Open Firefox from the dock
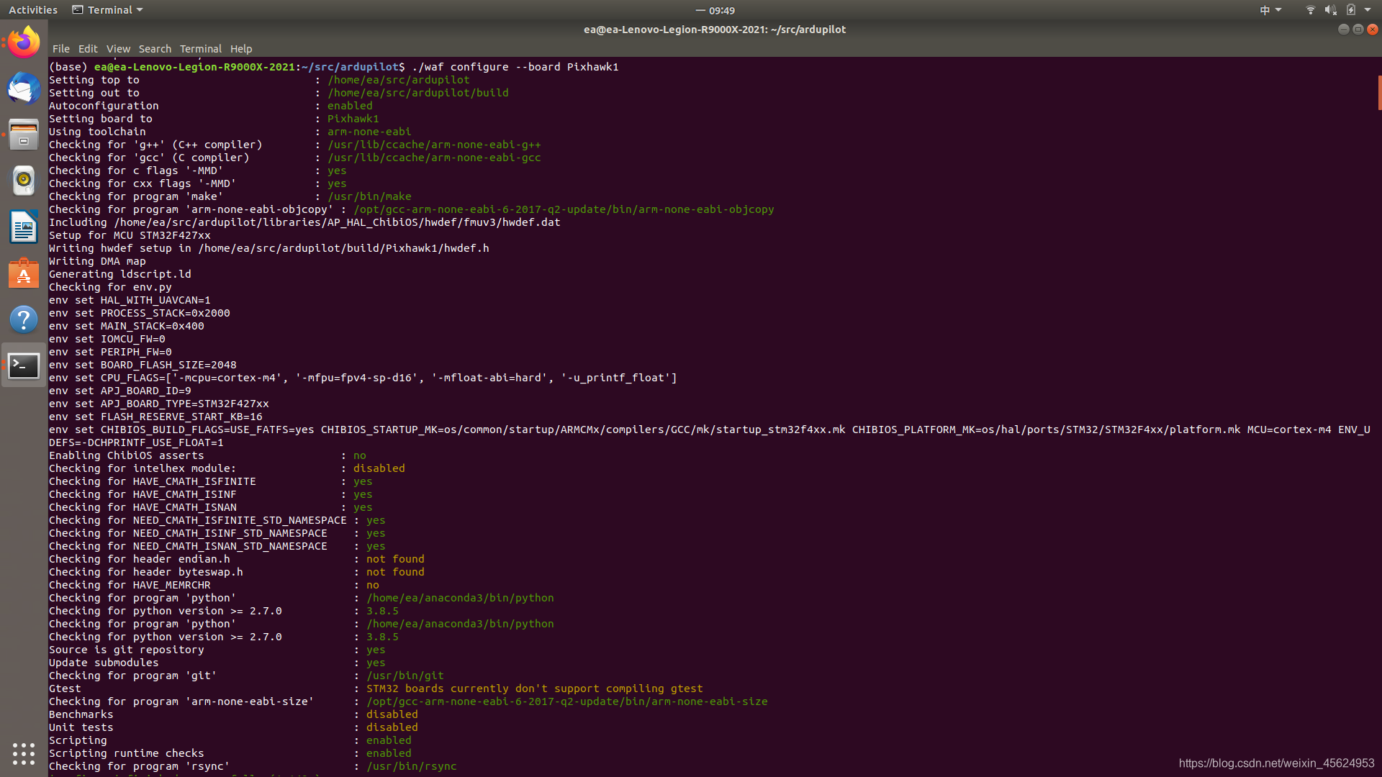The height and width of the screenshot is (777, 1382). click(x=24, y=42)
